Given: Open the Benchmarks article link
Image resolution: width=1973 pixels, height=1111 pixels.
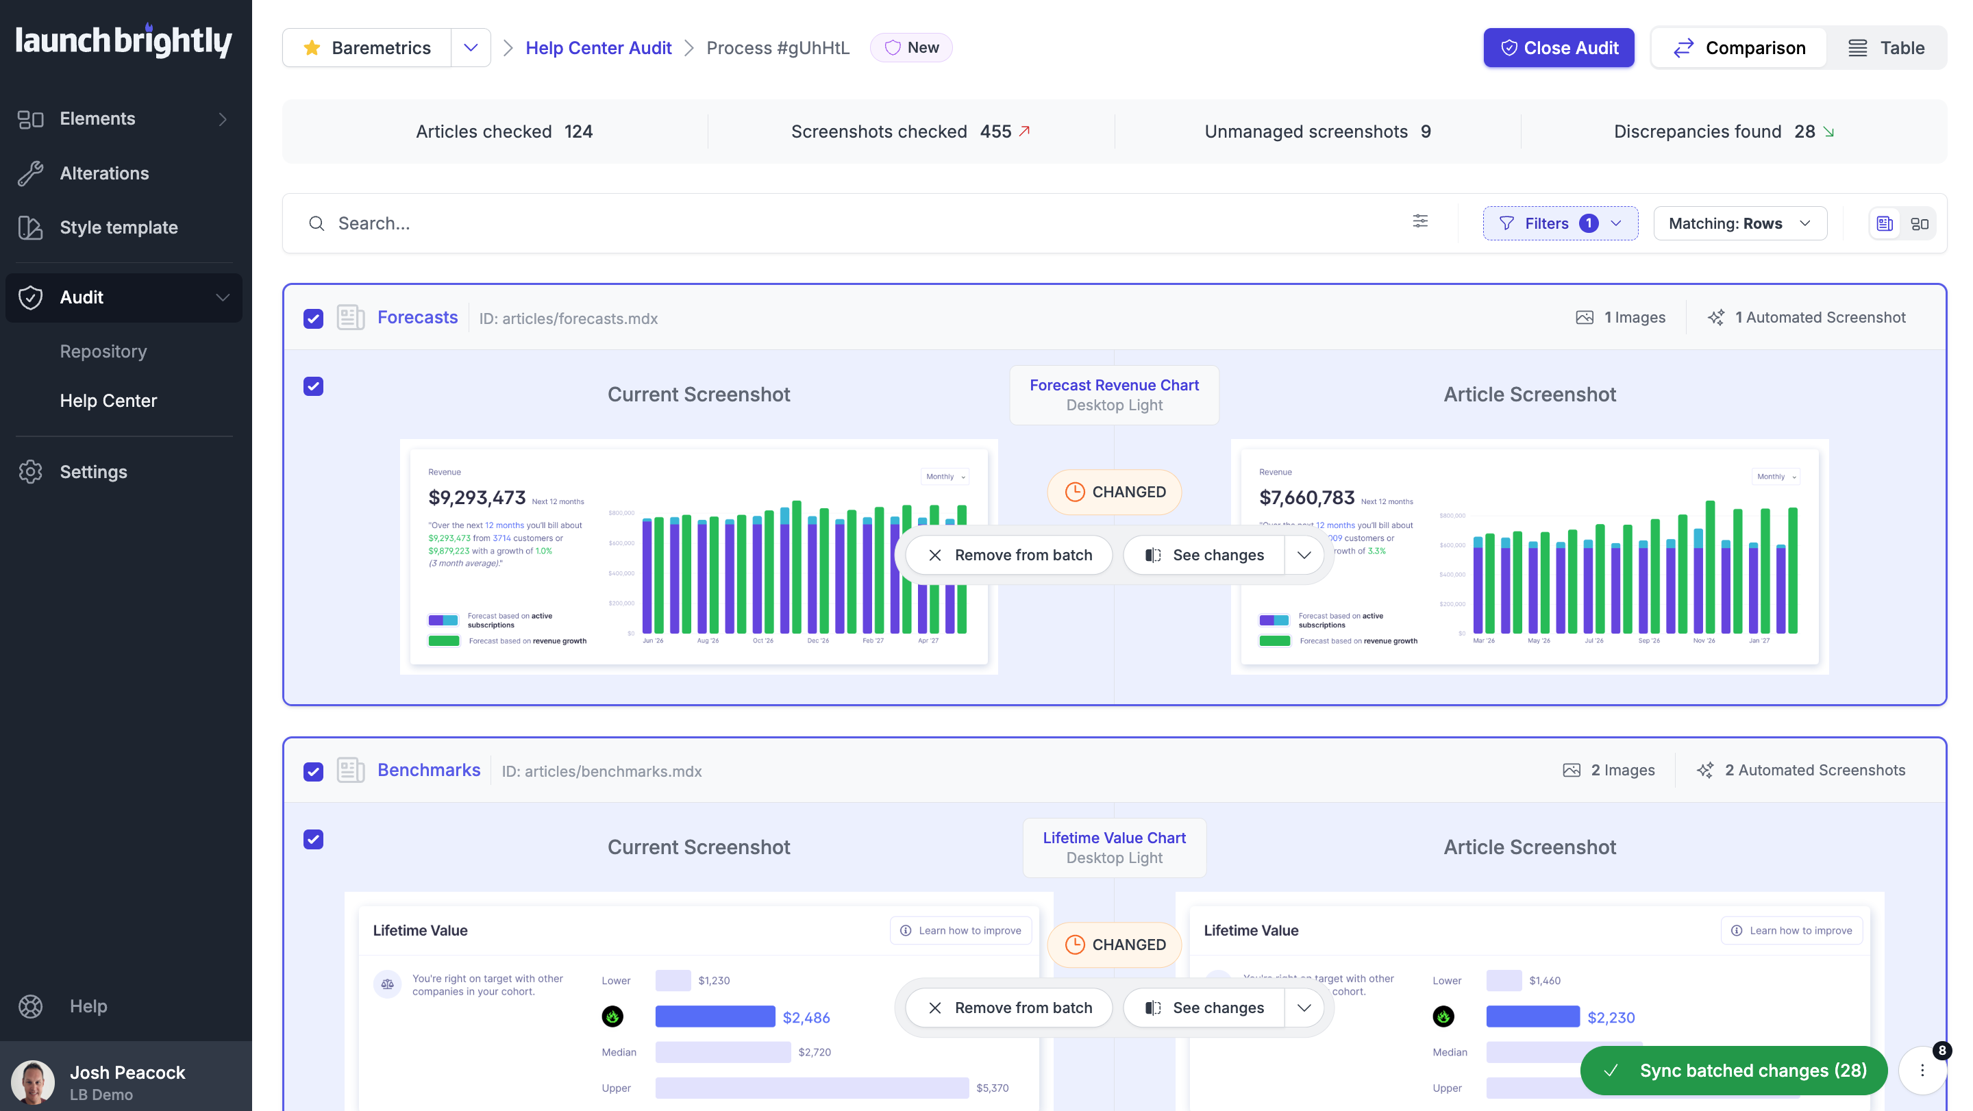Looking at the screenshot, I should [x=429, y=769].
